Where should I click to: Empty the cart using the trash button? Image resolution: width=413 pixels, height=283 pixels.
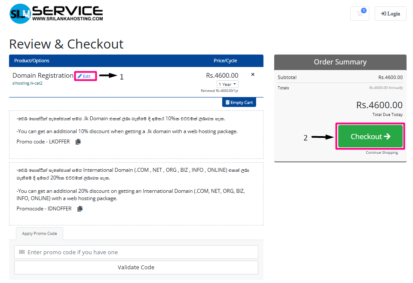point(239,103)
